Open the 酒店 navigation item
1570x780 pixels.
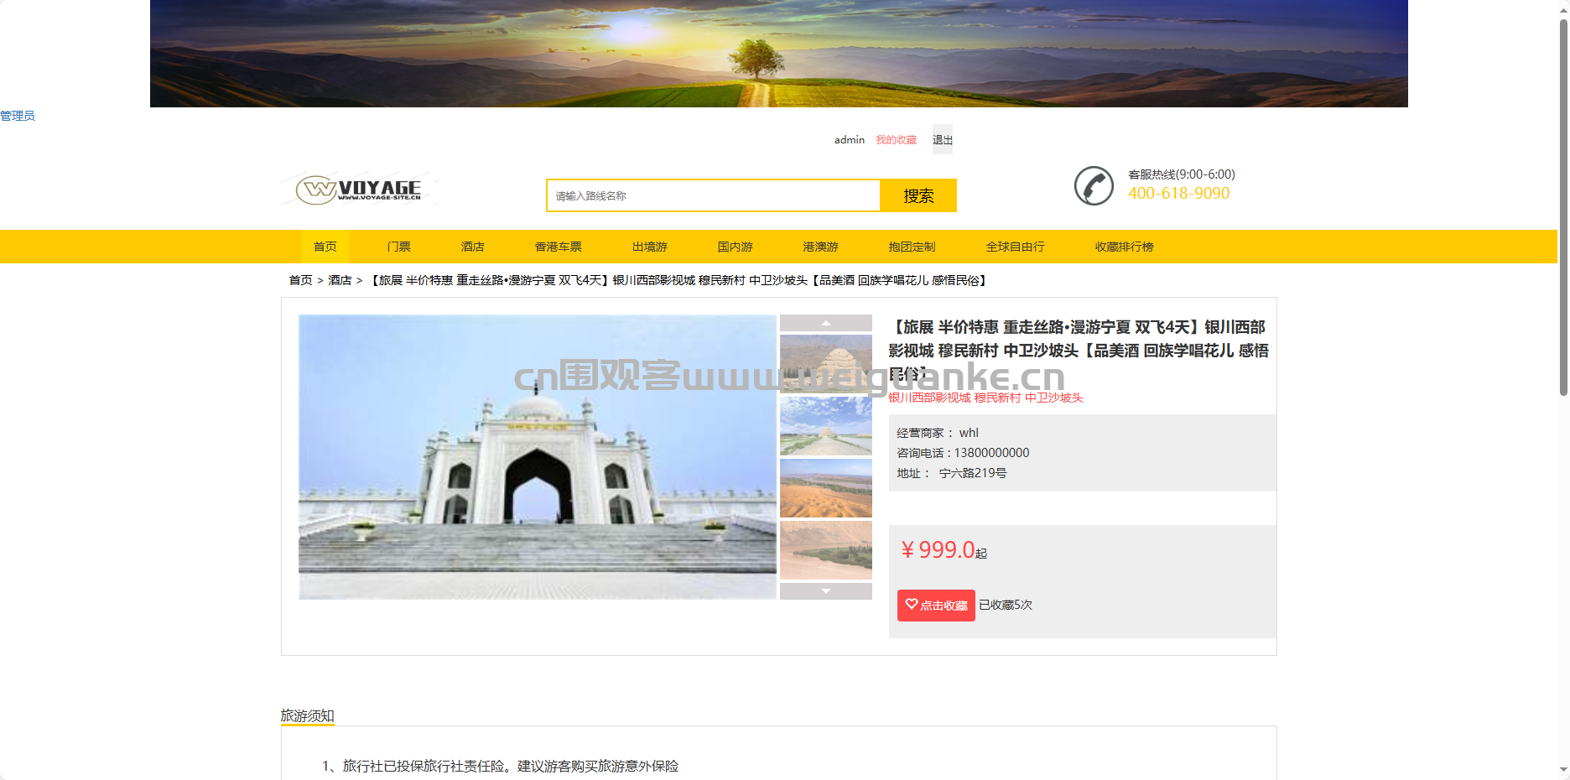click(x=473, y=247)
